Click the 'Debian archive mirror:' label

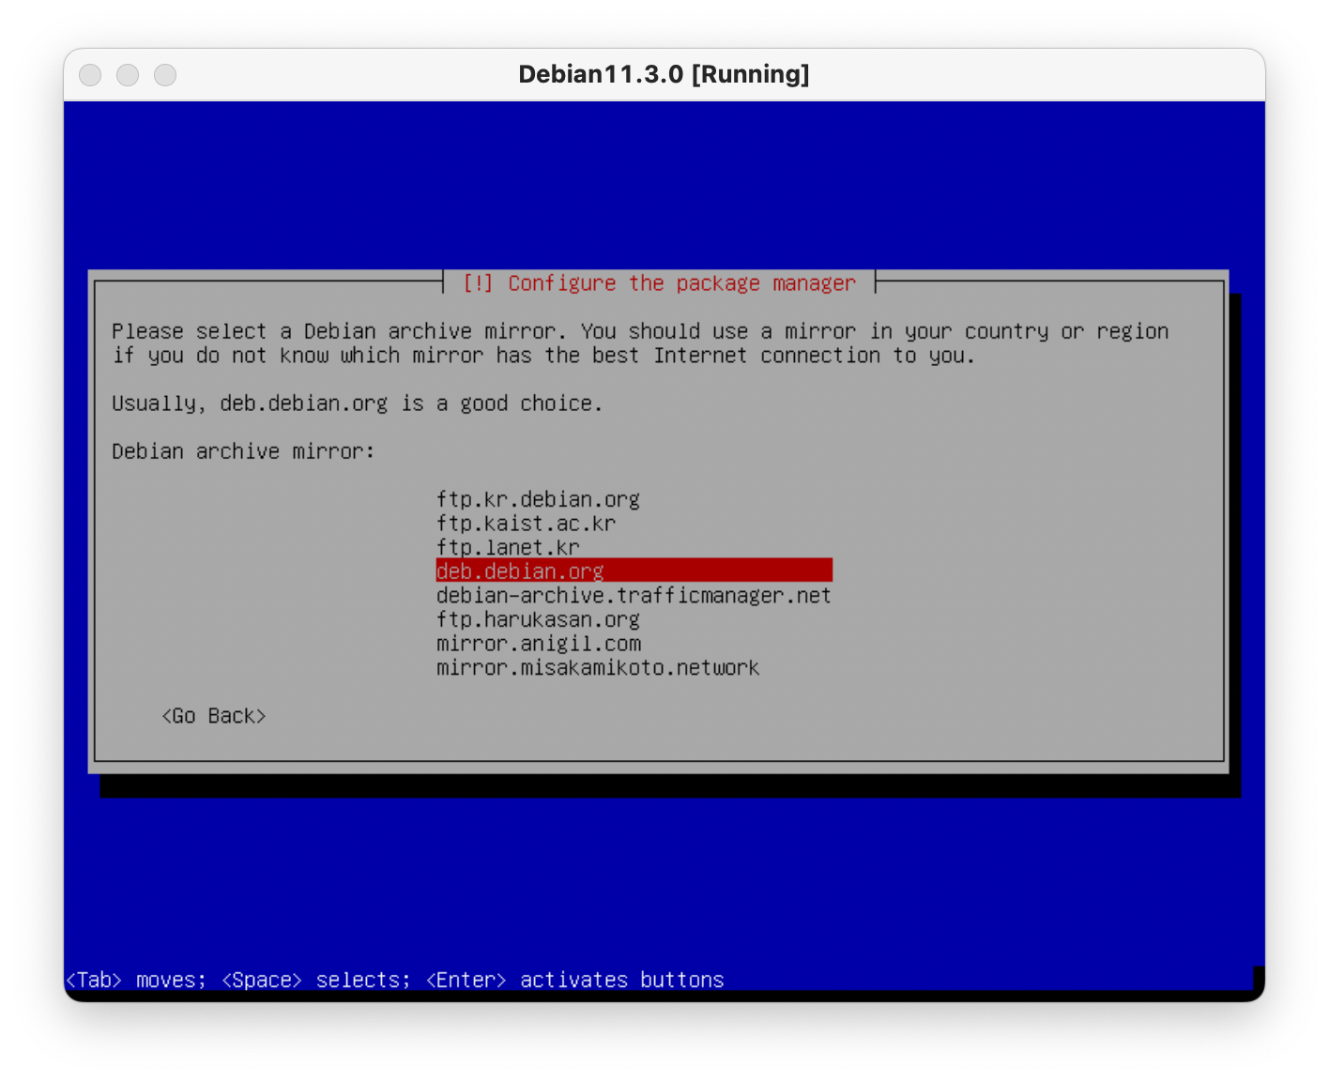(243, 451)
